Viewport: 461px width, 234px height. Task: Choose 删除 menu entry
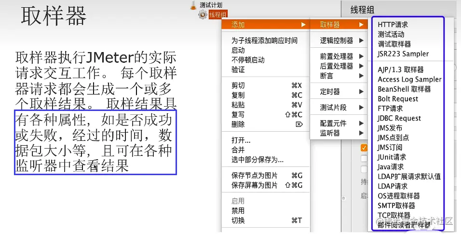pos(266,124)
